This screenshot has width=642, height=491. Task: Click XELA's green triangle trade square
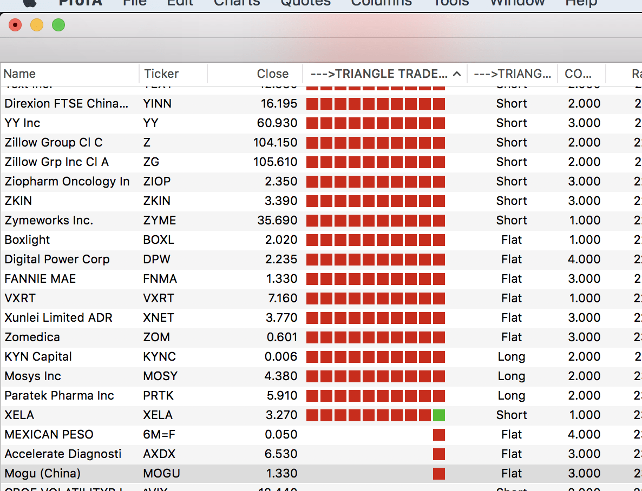click(x=439, y=415)
